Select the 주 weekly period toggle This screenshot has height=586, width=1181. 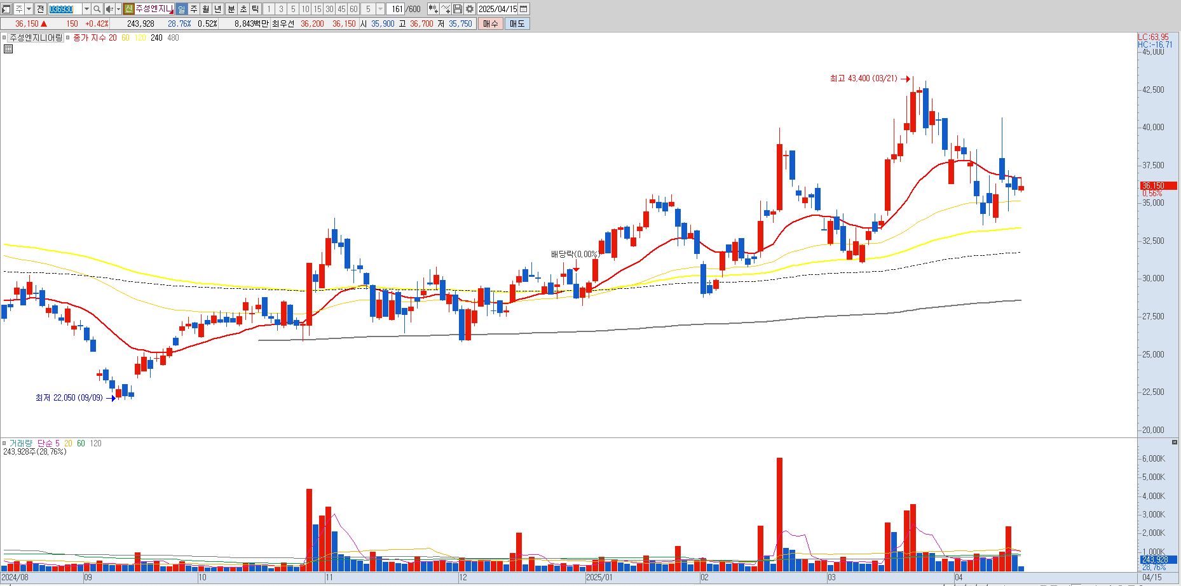point(194,9)
